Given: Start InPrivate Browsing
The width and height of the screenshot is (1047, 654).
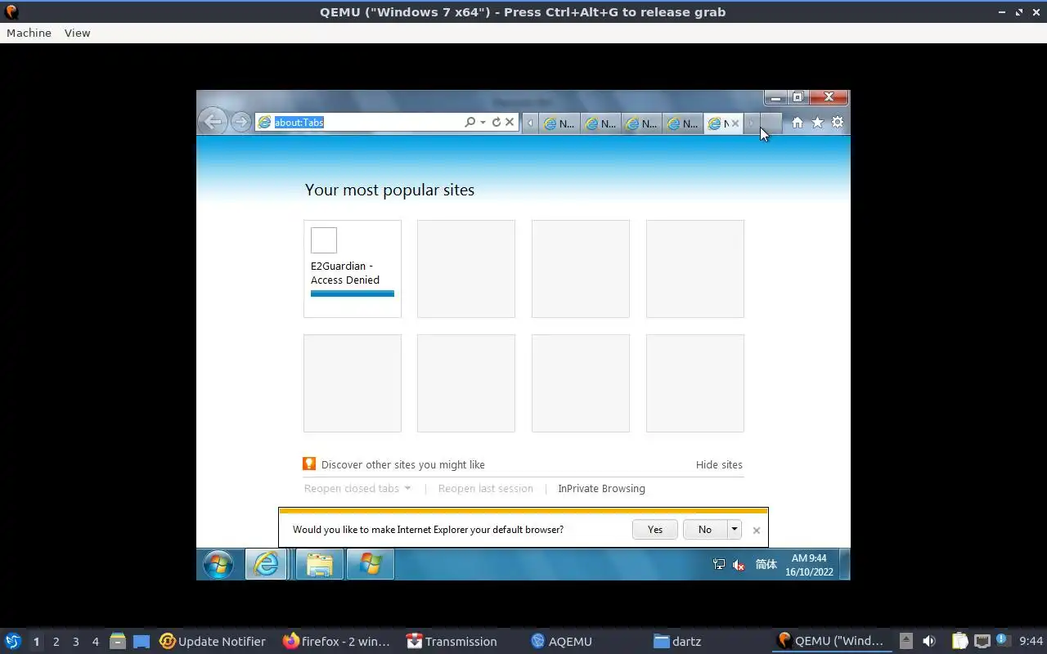Looking at the screenshot, I should point(601,488).
